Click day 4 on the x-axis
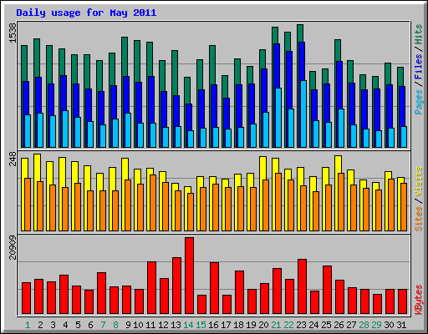428x334 pixels. (x=65, y=325)
